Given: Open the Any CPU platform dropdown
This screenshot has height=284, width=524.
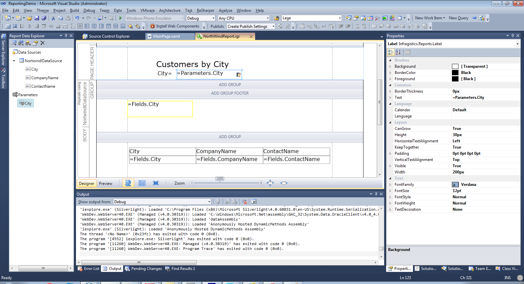Looking at the screenshot, I should [268, 18].
